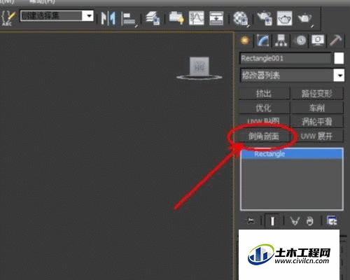Switch to the Hierarchy command panel tab
Viewport: 350px width, 280px height.
(x=281, y=41)
